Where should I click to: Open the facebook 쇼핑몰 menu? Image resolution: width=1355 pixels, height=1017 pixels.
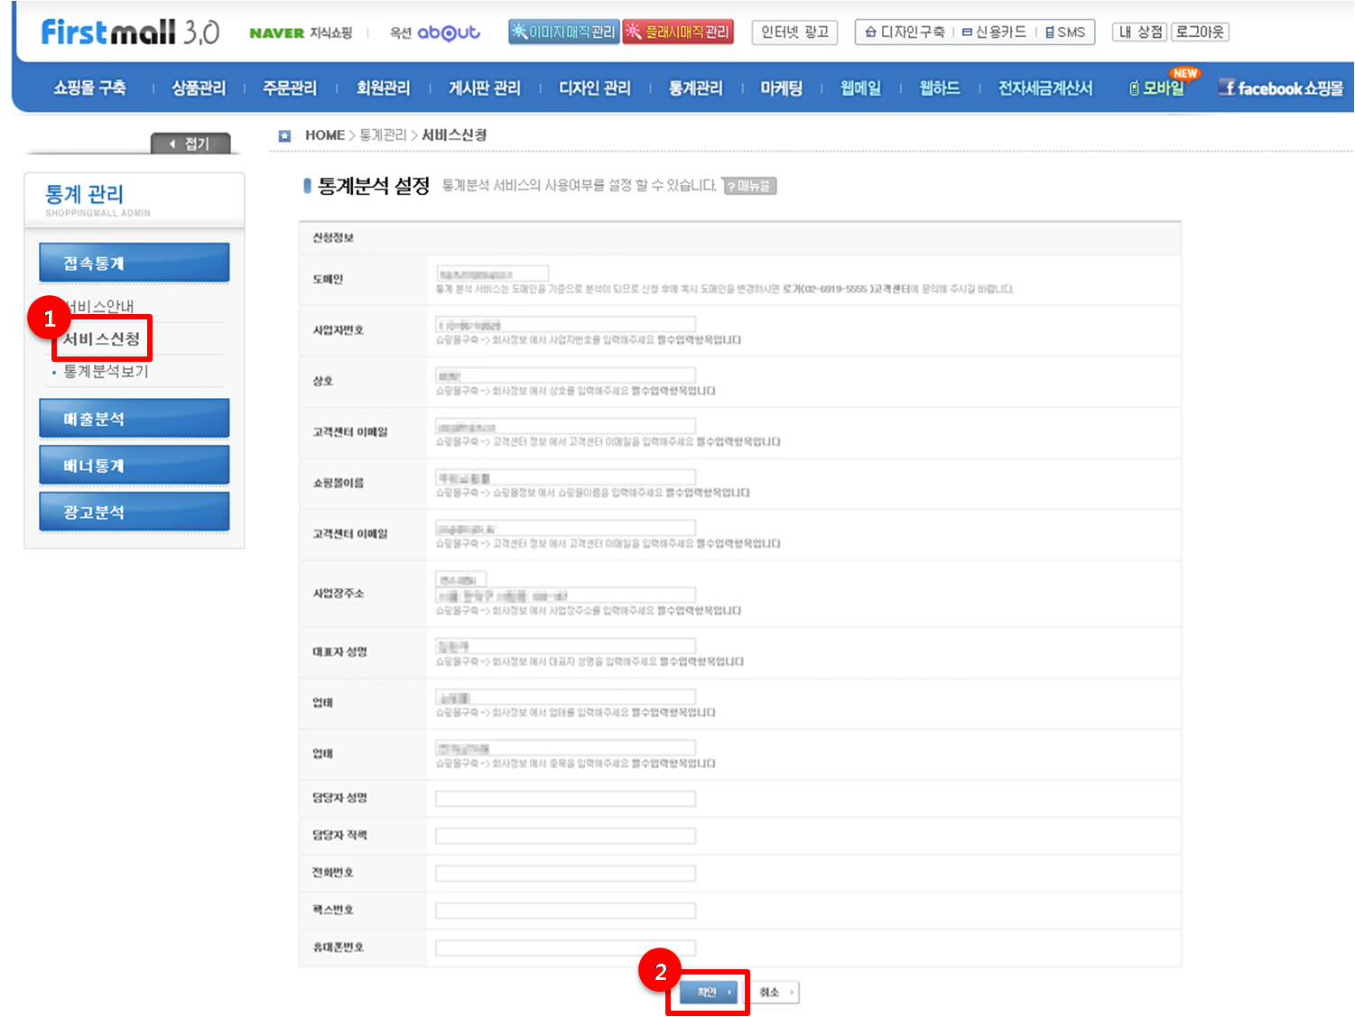[1280, 88]
